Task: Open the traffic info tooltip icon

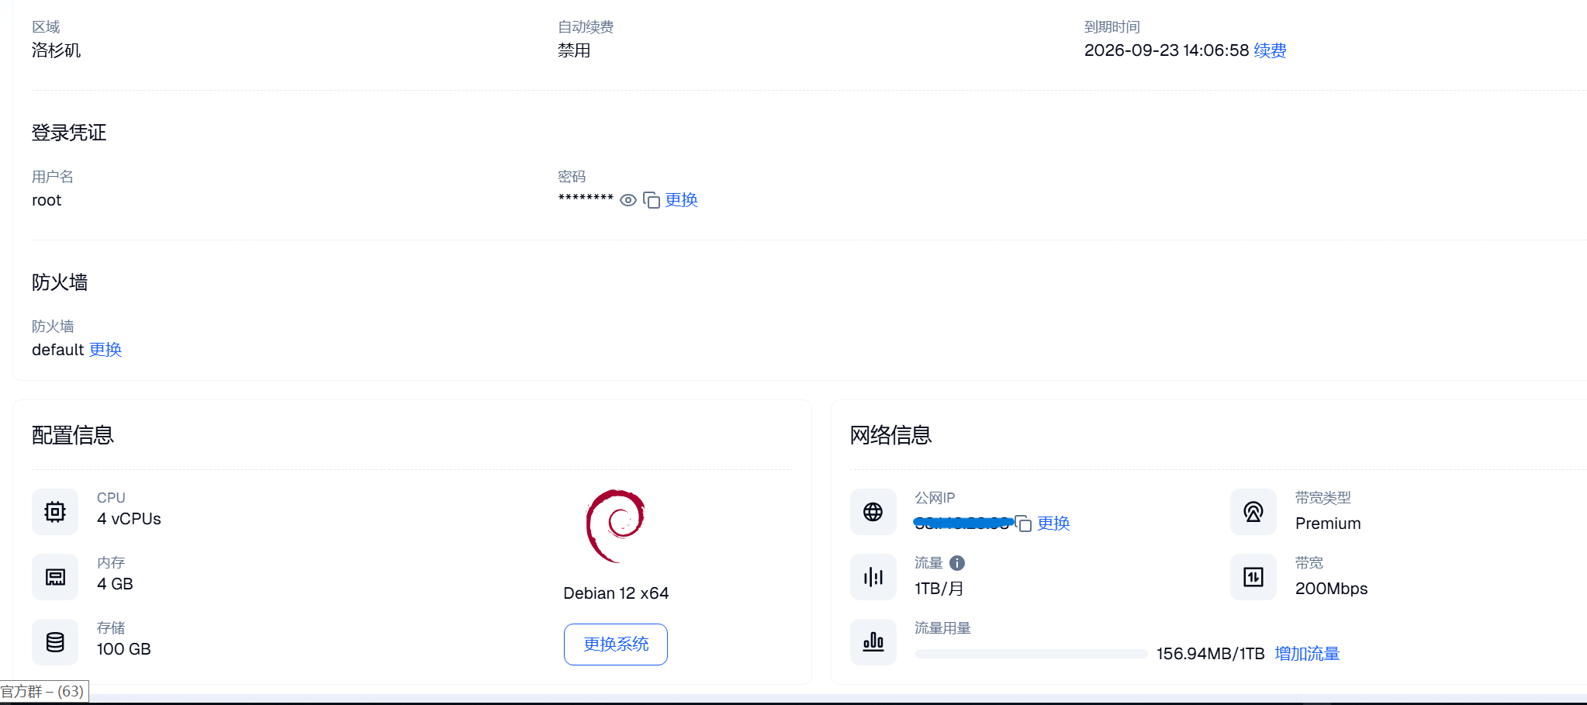Action: (957, 563)
